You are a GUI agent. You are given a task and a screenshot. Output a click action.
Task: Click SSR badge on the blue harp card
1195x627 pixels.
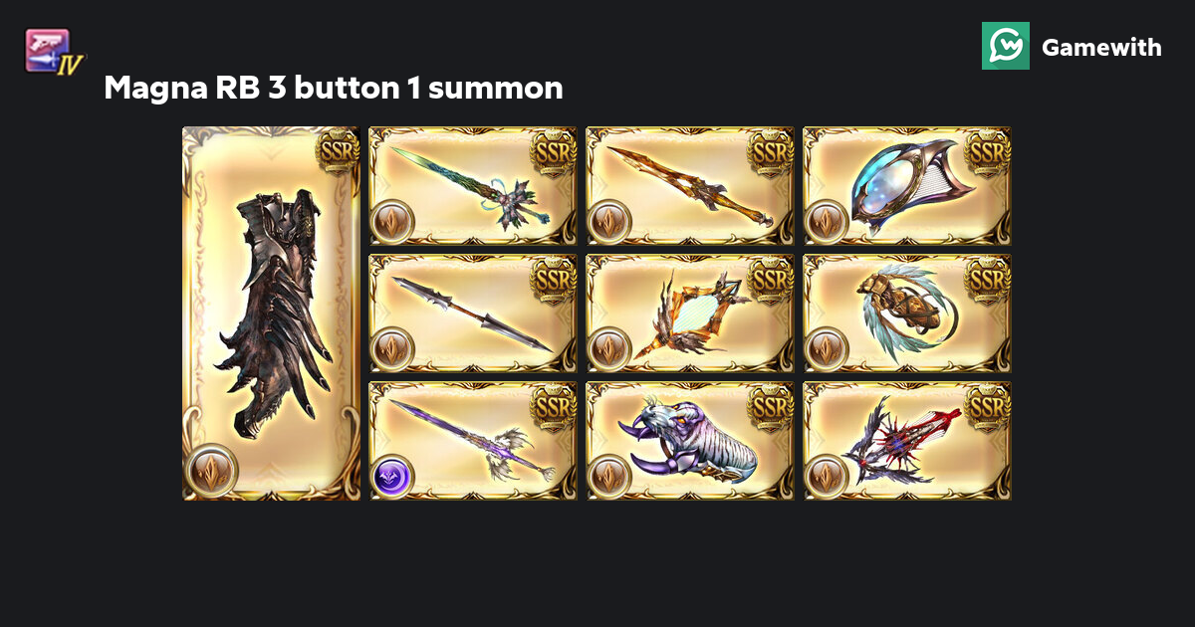988,150
